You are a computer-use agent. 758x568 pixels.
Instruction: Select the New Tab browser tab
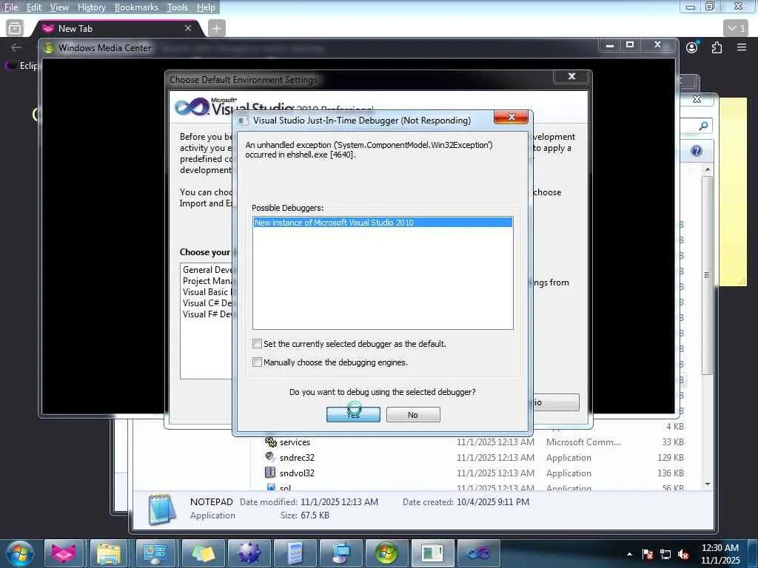coord(115,29)
